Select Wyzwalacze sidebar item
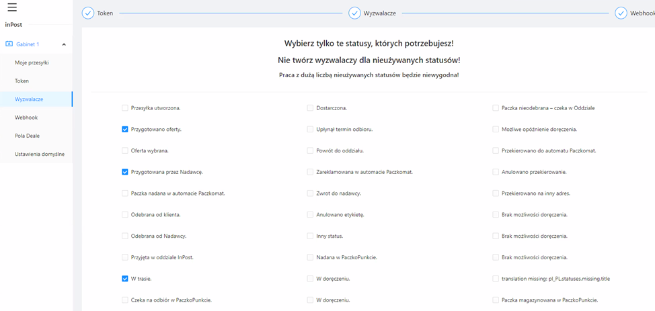655x311 pixels. click(36, 99)
